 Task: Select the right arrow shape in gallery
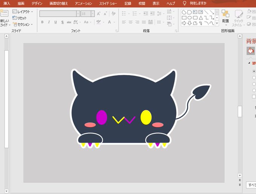(x=184, y=23)
